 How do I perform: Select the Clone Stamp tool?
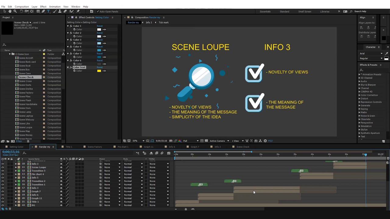[60, 11]
